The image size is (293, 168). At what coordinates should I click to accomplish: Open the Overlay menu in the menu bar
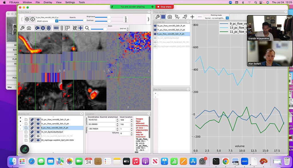[x=47, y=2]
